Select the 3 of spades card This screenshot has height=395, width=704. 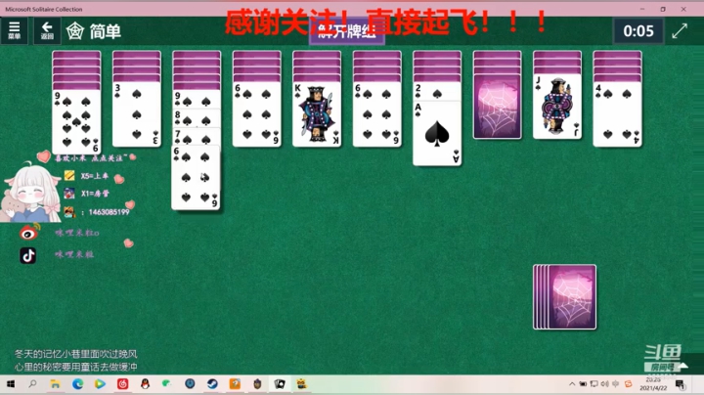137,114
